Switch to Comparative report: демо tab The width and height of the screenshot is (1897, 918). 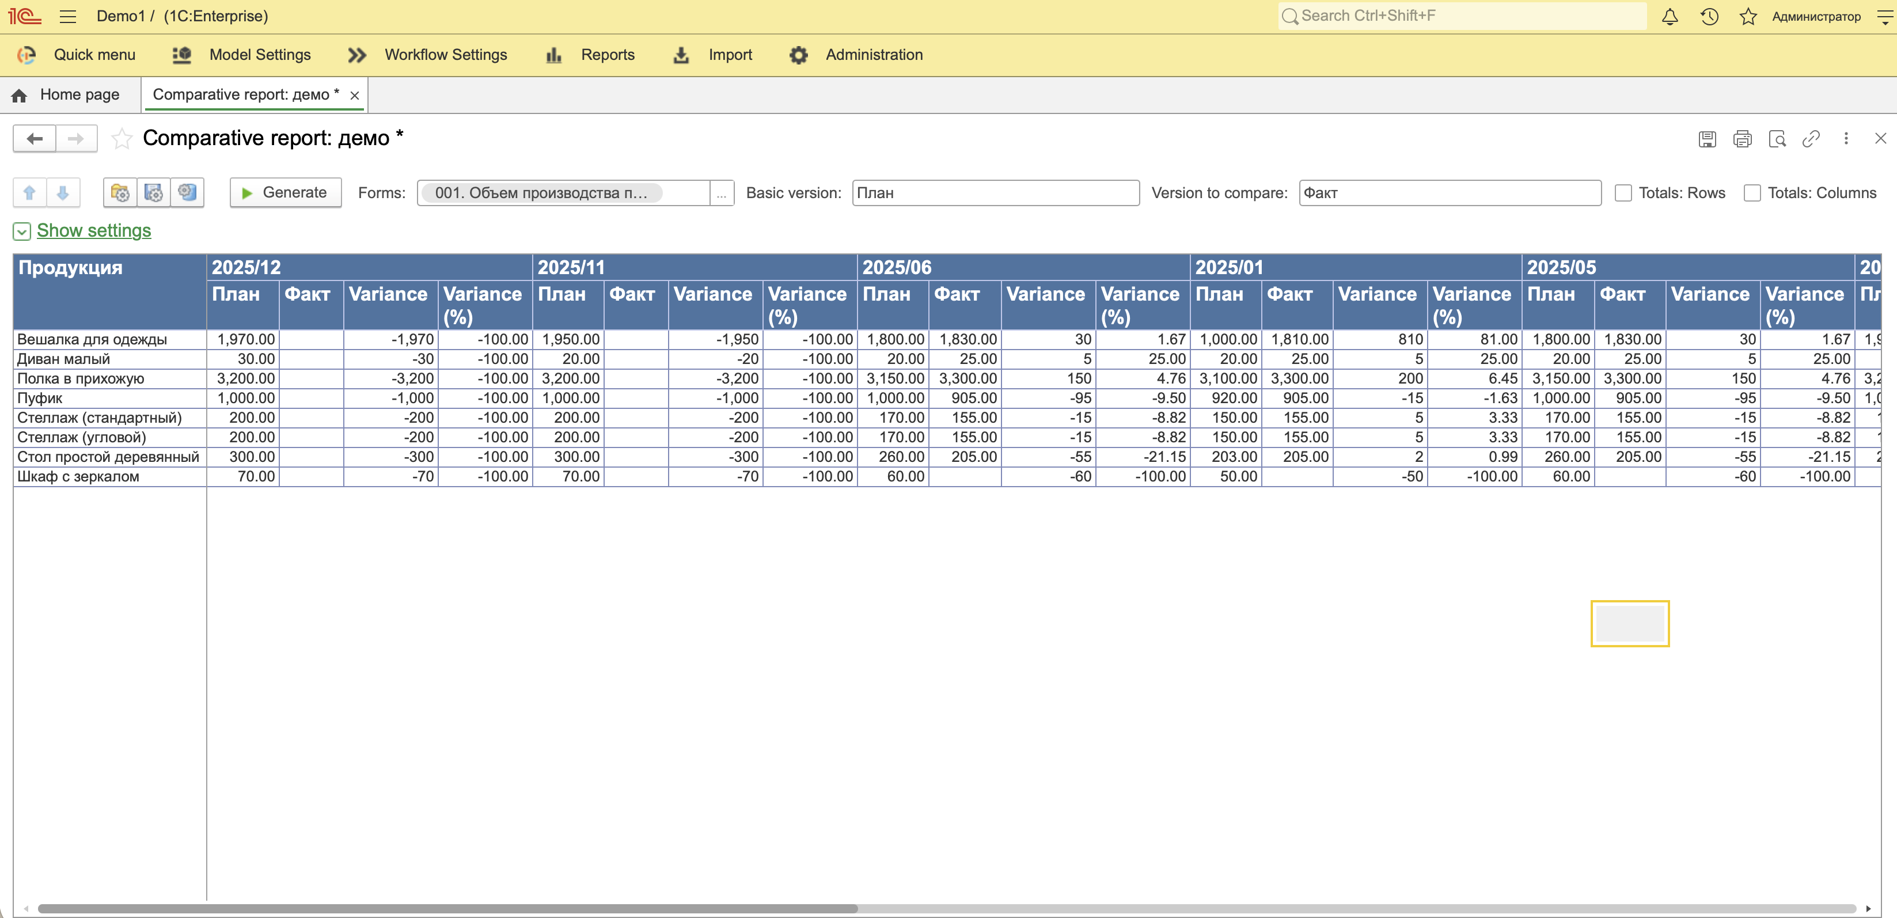click(x=246, y=95)
